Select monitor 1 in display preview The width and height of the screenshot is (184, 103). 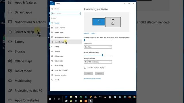99,22
